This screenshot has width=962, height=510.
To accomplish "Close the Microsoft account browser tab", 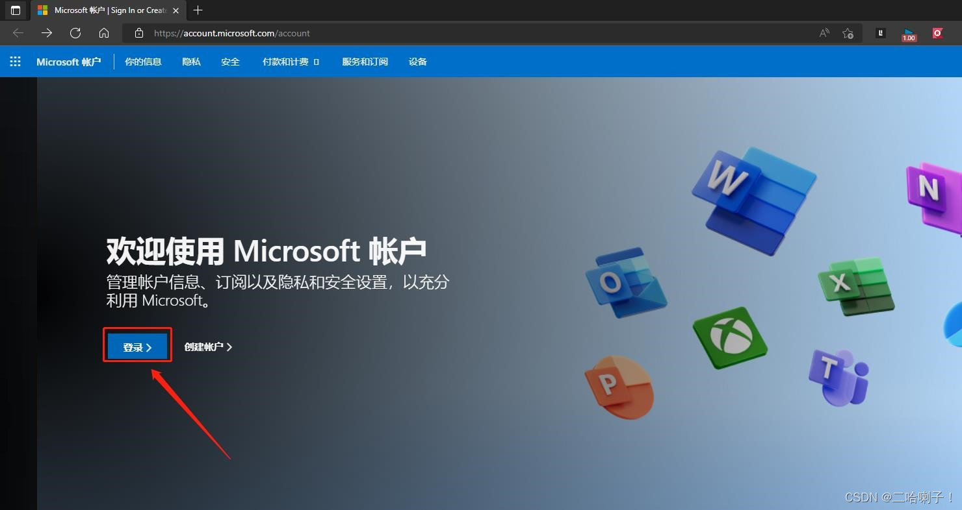I will click(175, 10).
